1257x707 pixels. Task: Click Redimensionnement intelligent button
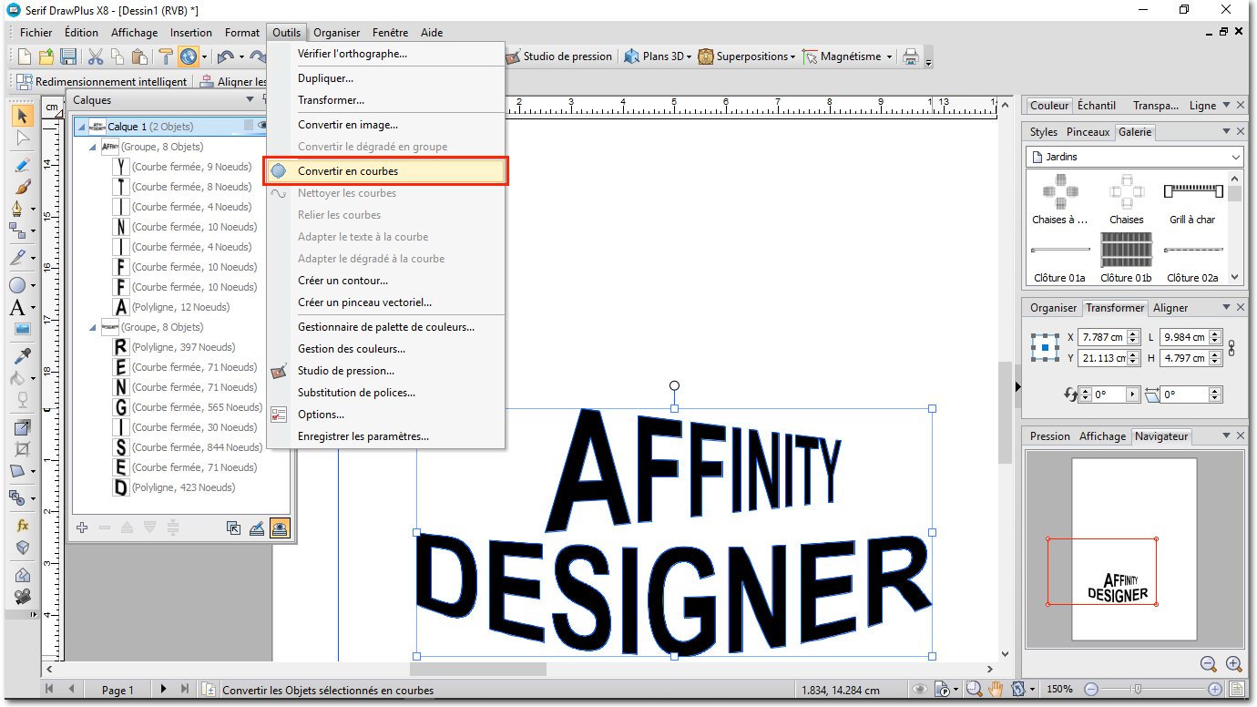(102, 82)
